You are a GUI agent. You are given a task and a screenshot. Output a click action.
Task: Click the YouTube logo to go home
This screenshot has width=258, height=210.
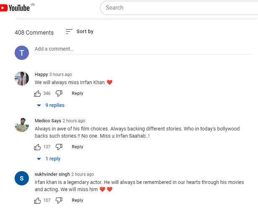tap(15, 8)
